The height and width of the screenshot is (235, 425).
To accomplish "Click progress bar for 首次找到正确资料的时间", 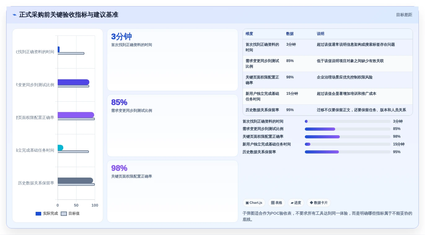I will click(x=348, y=121).
